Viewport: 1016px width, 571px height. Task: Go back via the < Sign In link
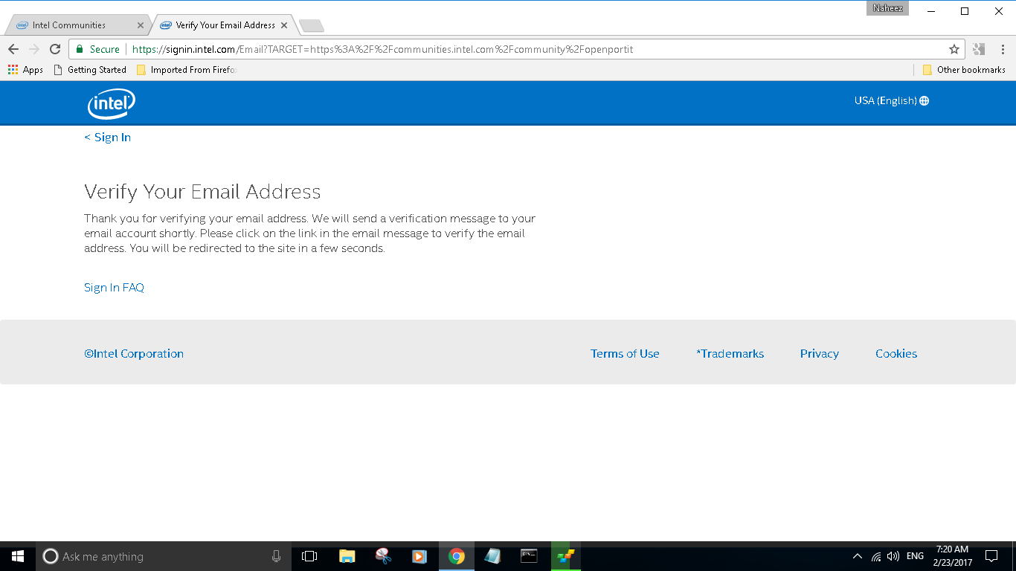point(108,138)
